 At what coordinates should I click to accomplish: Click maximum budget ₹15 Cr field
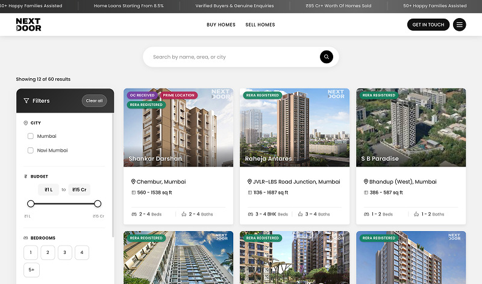(x=80, y=190)
